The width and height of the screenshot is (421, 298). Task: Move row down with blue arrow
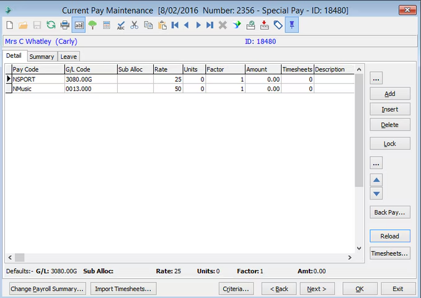(x=376, y=193)
